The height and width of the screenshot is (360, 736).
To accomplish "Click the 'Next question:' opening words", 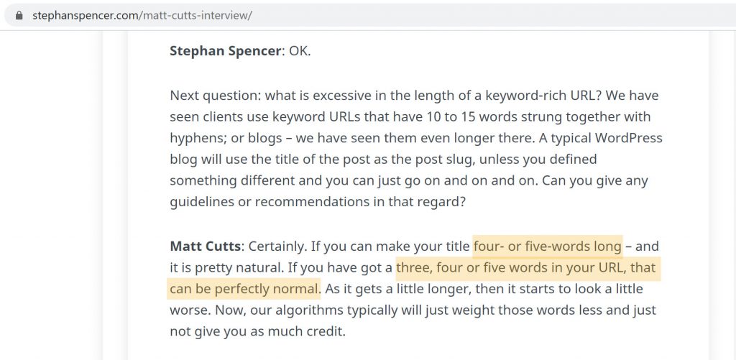I will pos(216,96).
